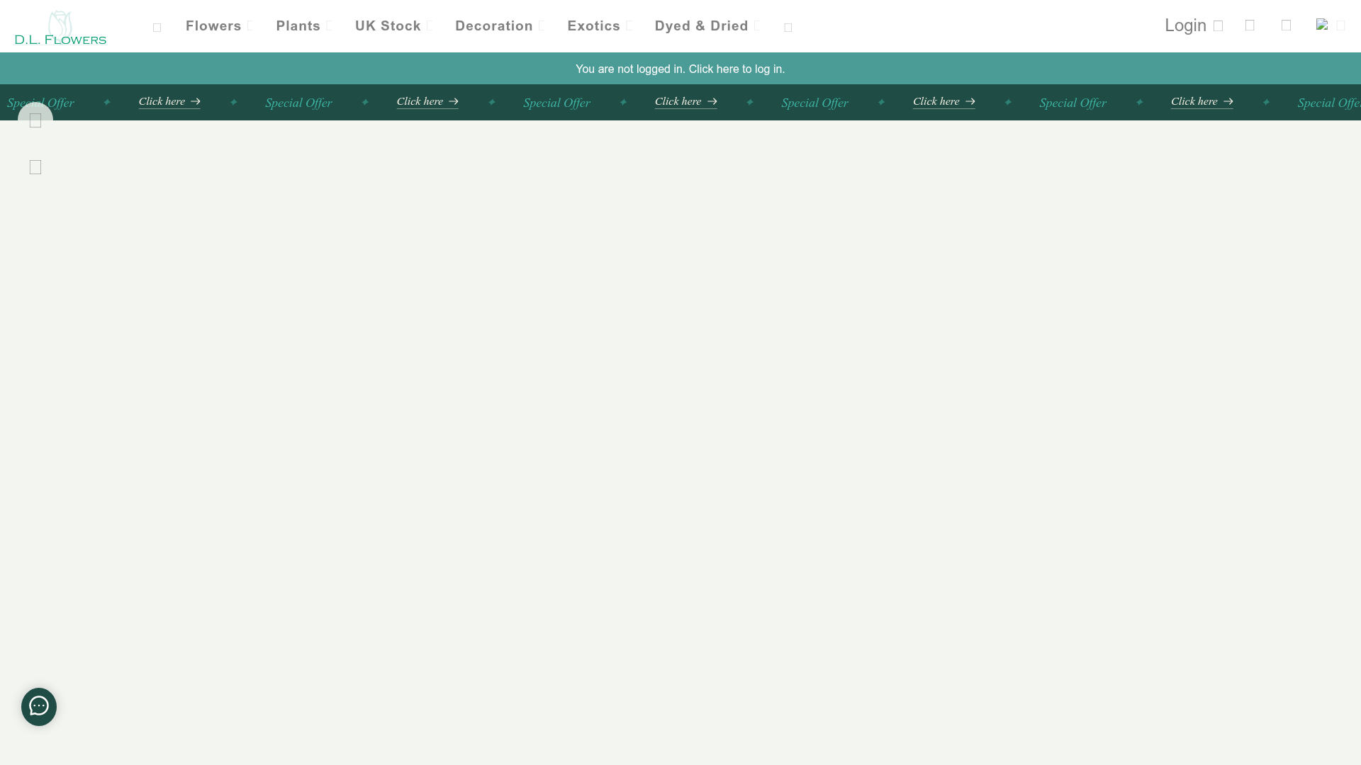
Task: Expand the language selector arrow
Action: click(x=1340, y=25)
